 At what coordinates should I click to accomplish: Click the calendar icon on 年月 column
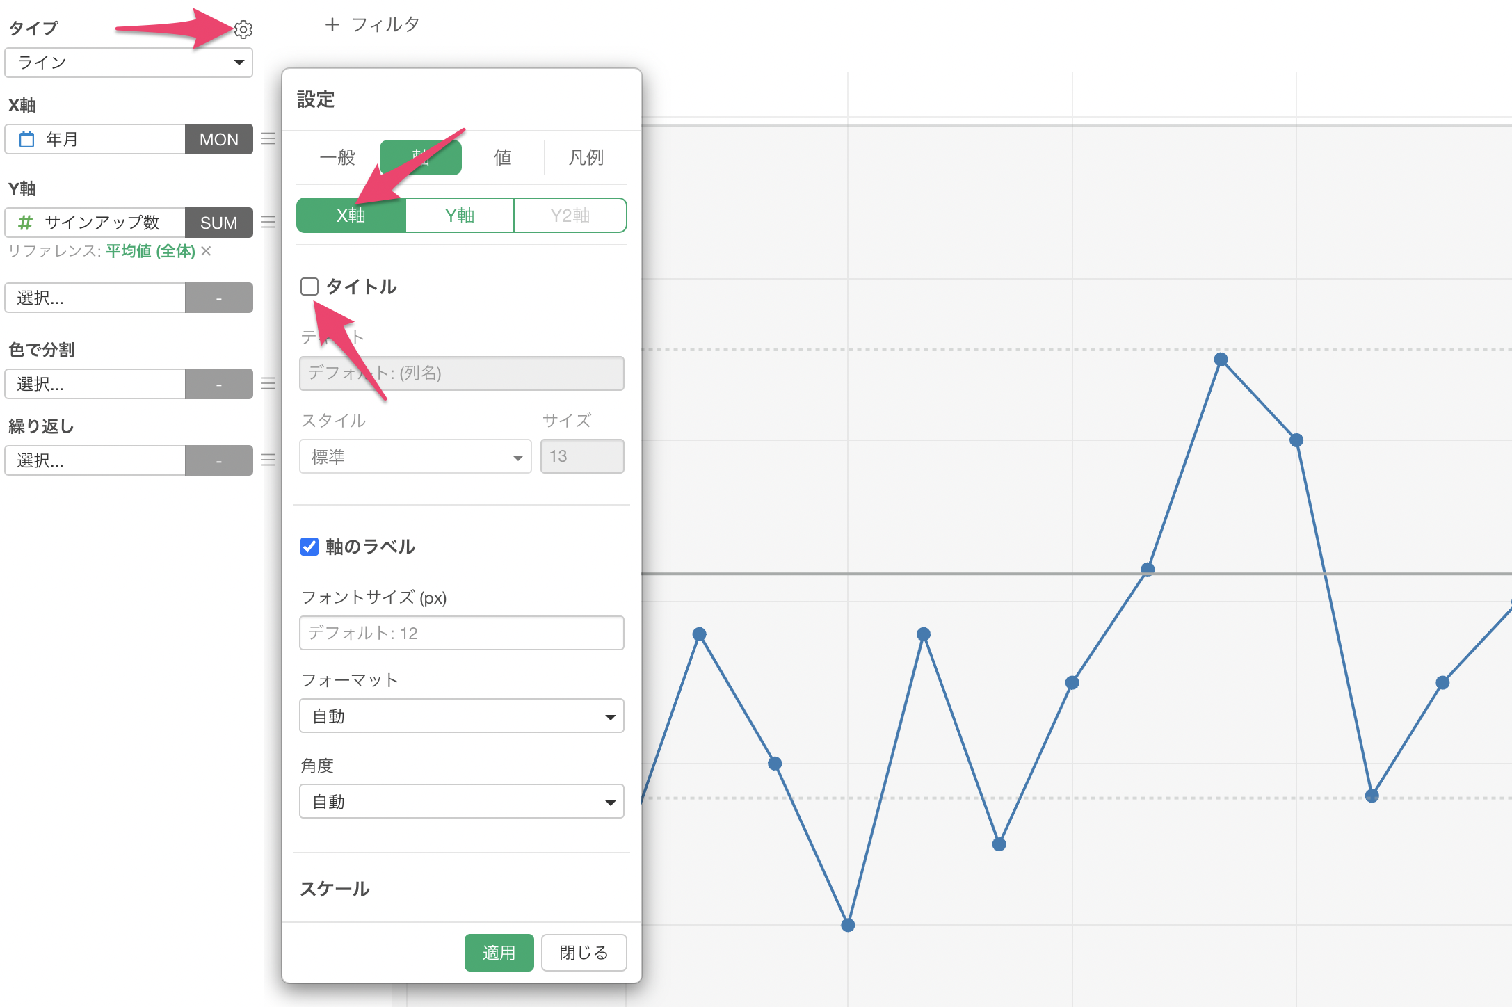pos(26,139)
